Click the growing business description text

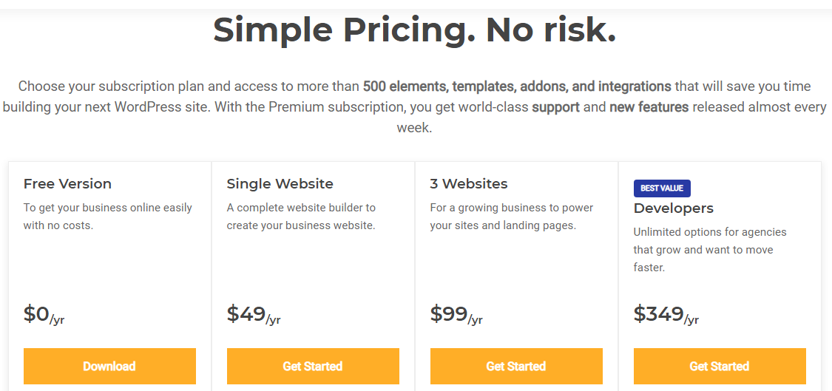point(511,217)
